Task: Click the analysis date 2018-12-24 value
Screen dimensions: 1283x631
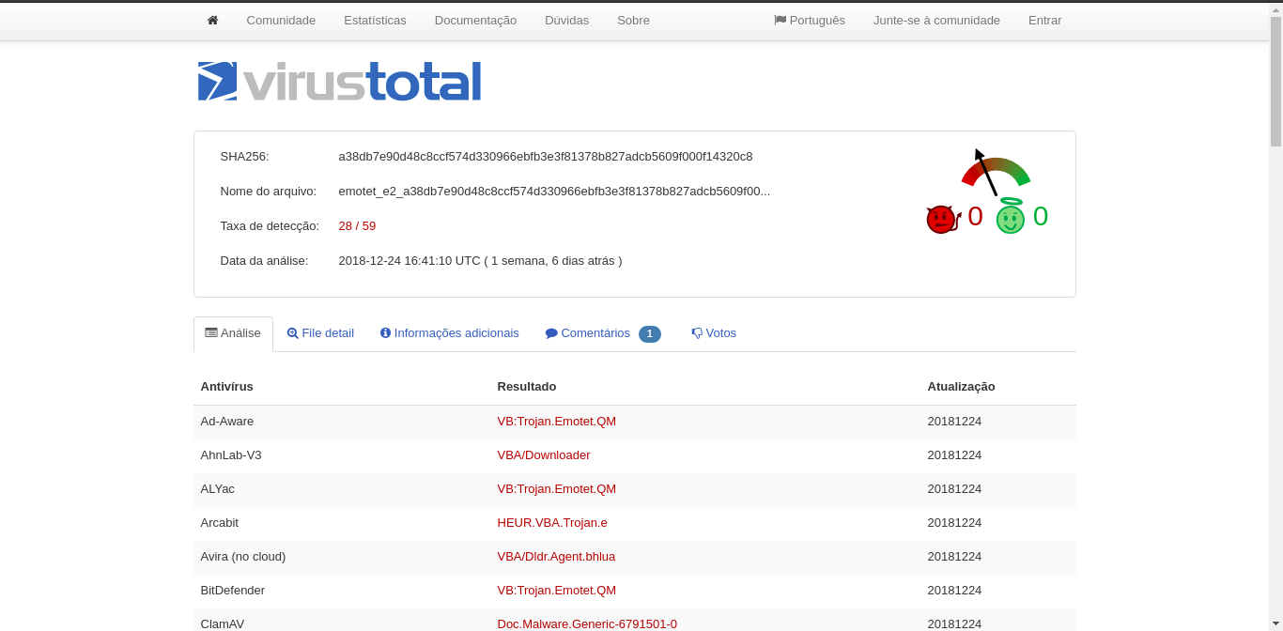Action: point(480,261)
